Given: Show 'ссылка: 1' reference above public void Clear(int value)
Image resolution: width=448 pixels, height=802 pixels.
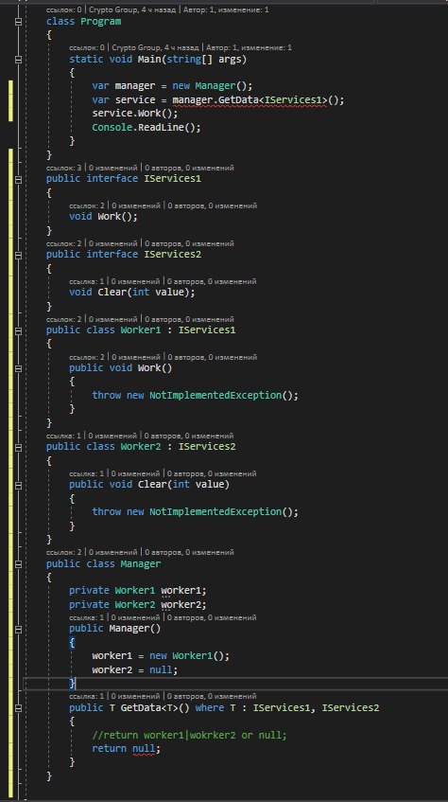Looking at the screenshot, I should tap(87, 473).
